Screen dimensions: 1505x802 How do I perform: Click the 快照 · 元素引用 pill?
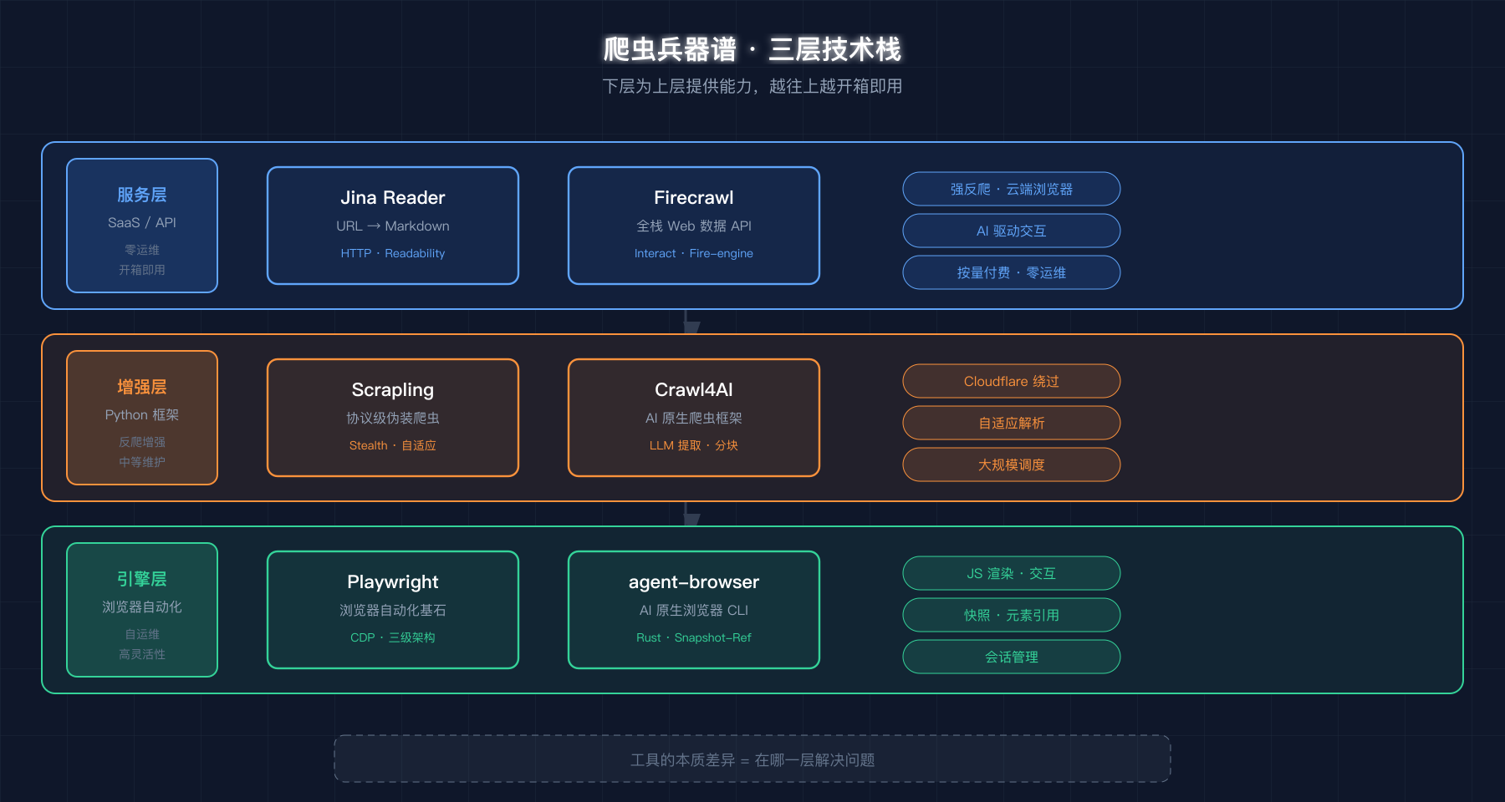click(x=1012, y=615)
